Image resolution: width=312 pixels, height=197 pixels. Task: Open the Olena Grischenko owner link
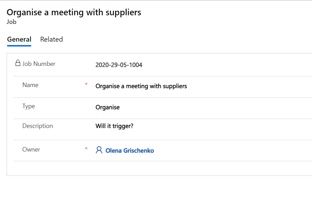(129, 151)
